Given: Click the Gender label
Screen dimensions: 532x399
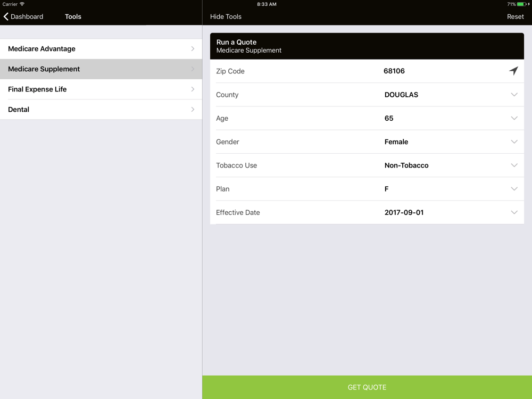Looking at the screenshot, I should [227, 142].
